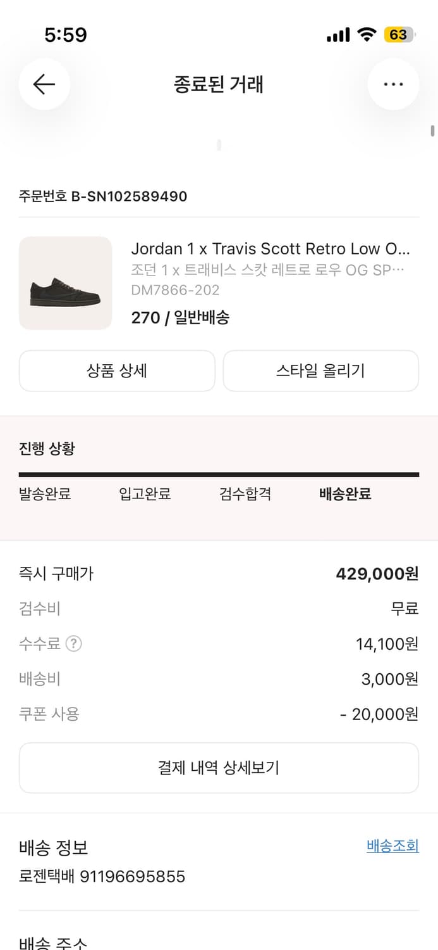
Task: Open the more options menu
Action: point(393,84)
